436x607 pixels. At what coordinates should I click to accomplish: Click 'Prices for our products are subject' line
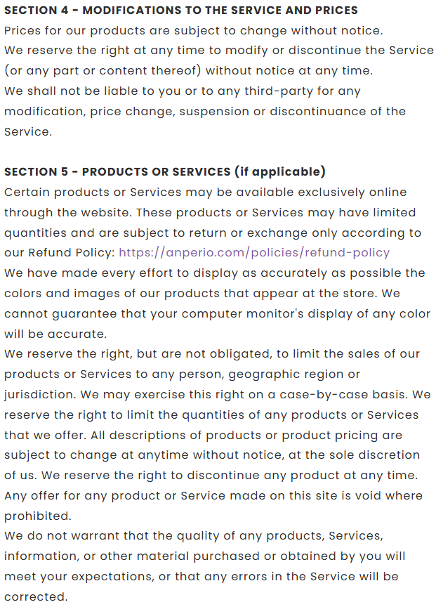(194, 31)
